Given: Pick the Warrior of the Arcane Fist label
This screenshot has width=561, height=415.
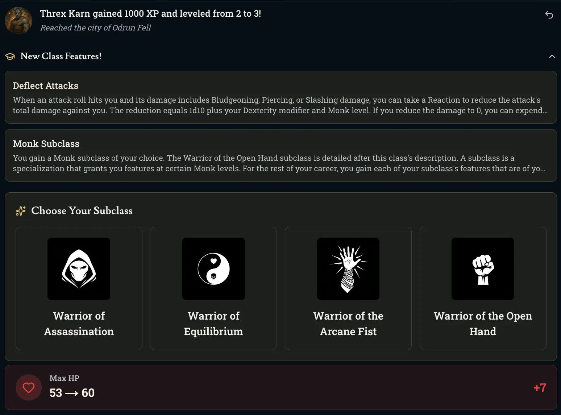Looking at the screenshot, I should 348,324.
